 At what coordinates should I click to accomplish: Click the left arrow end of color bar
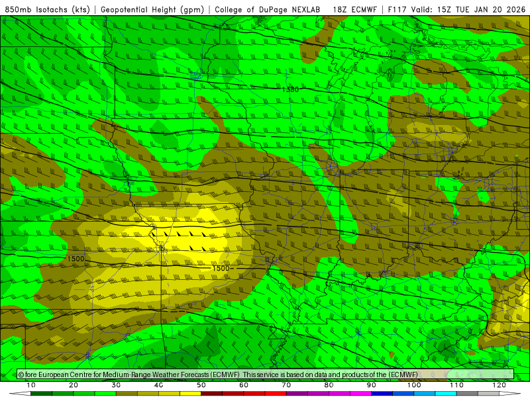pyautogui.click(x=20, y=394)
